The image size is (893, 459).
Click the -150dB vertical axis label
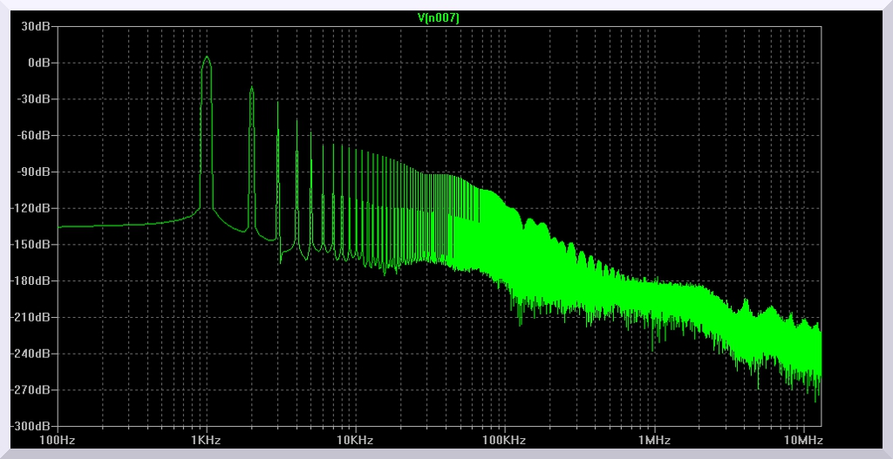pos(31,245)
